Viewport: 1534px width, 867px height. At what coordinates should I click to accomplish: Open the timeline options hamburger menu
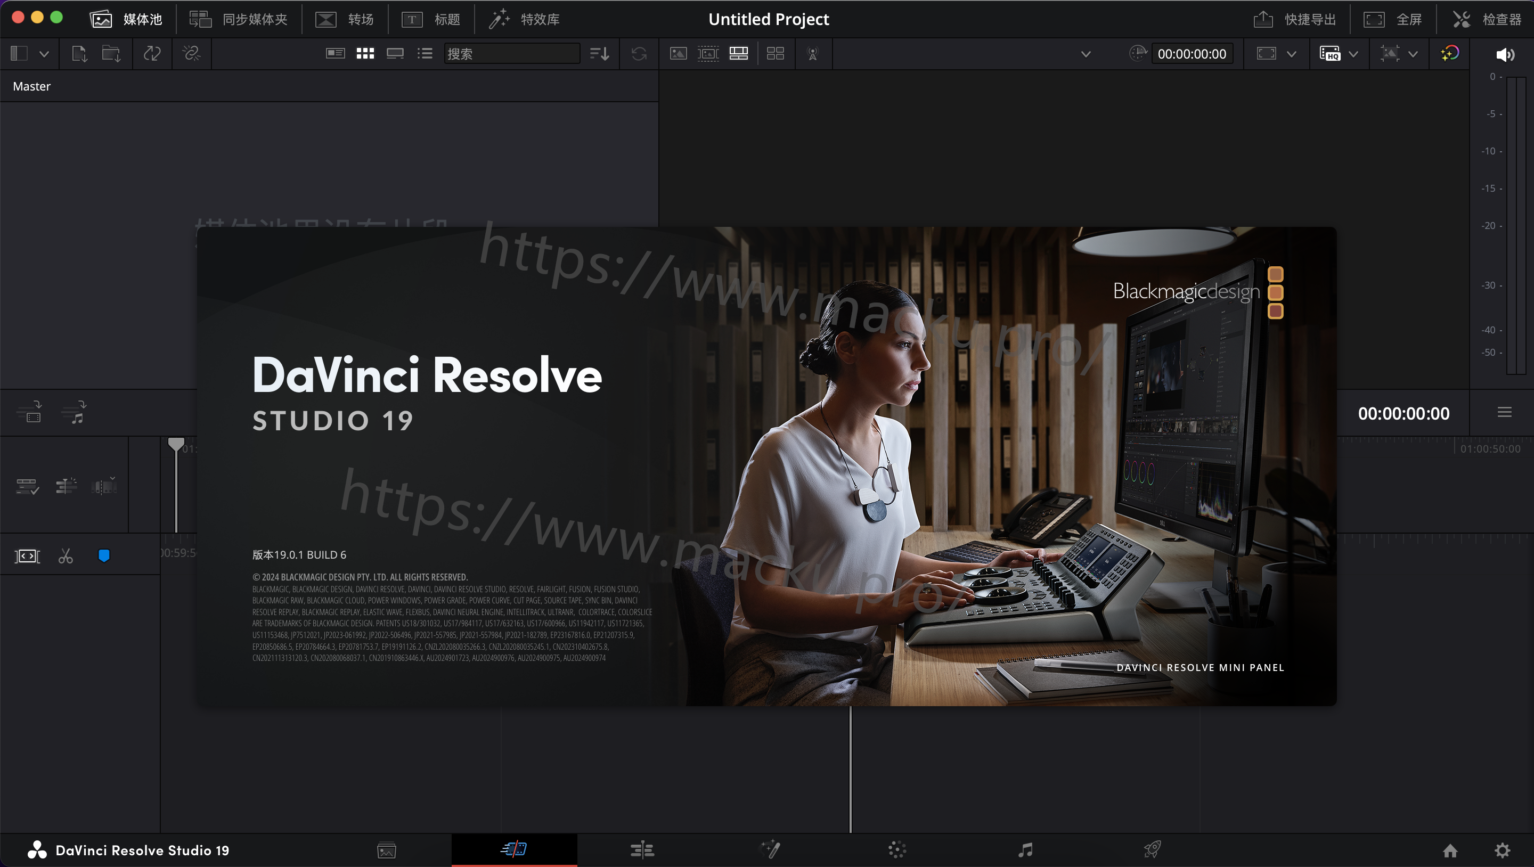coord(1504,412)
